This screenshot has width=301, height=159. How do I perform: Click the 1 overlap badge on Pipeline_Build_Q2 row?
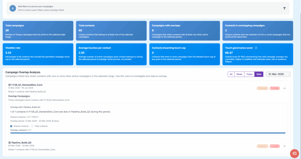[x=275, y=146]
